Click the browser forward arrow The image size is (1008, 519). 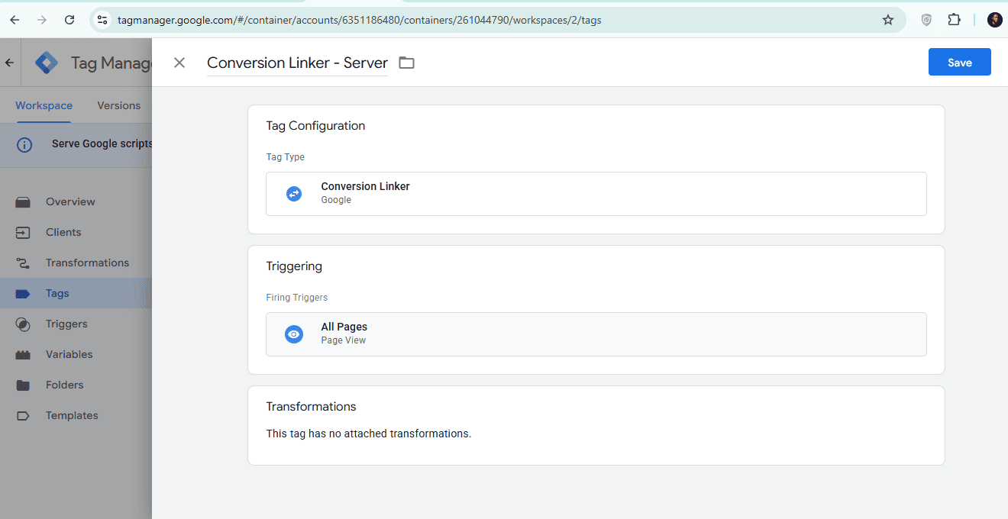pyautogui.click(x=42, y=20)
